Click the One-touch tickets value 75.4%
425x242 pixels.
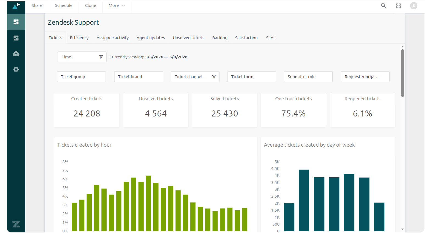(x=293, y=113)
